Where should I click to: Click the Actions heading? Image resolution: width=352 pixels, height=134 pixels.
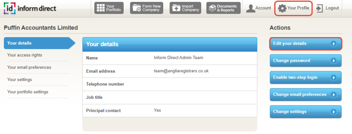[x=280, y=28]
